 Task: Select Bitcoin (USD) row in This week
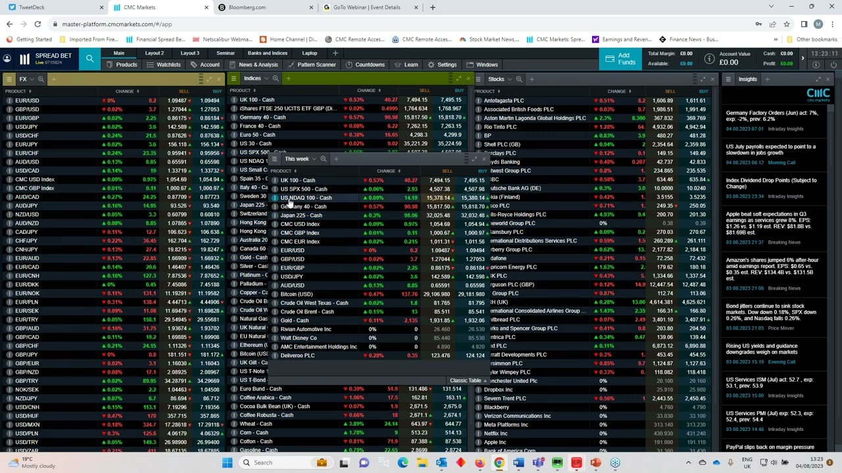379,294
